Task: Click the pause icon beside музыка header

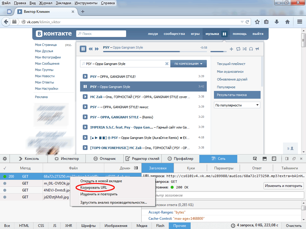Action: pos(224,34)
